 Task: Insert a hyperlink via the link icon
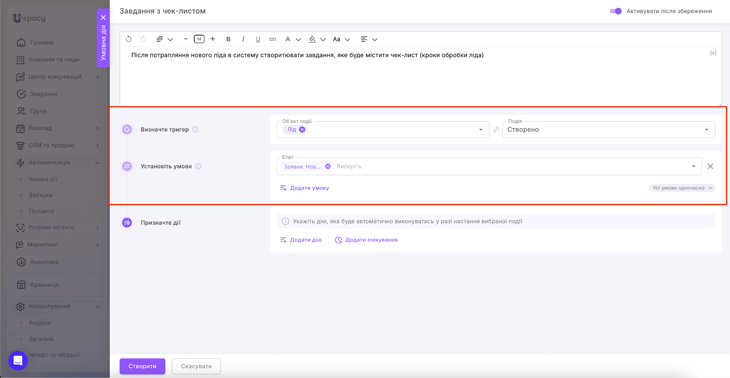click(273, 39)
